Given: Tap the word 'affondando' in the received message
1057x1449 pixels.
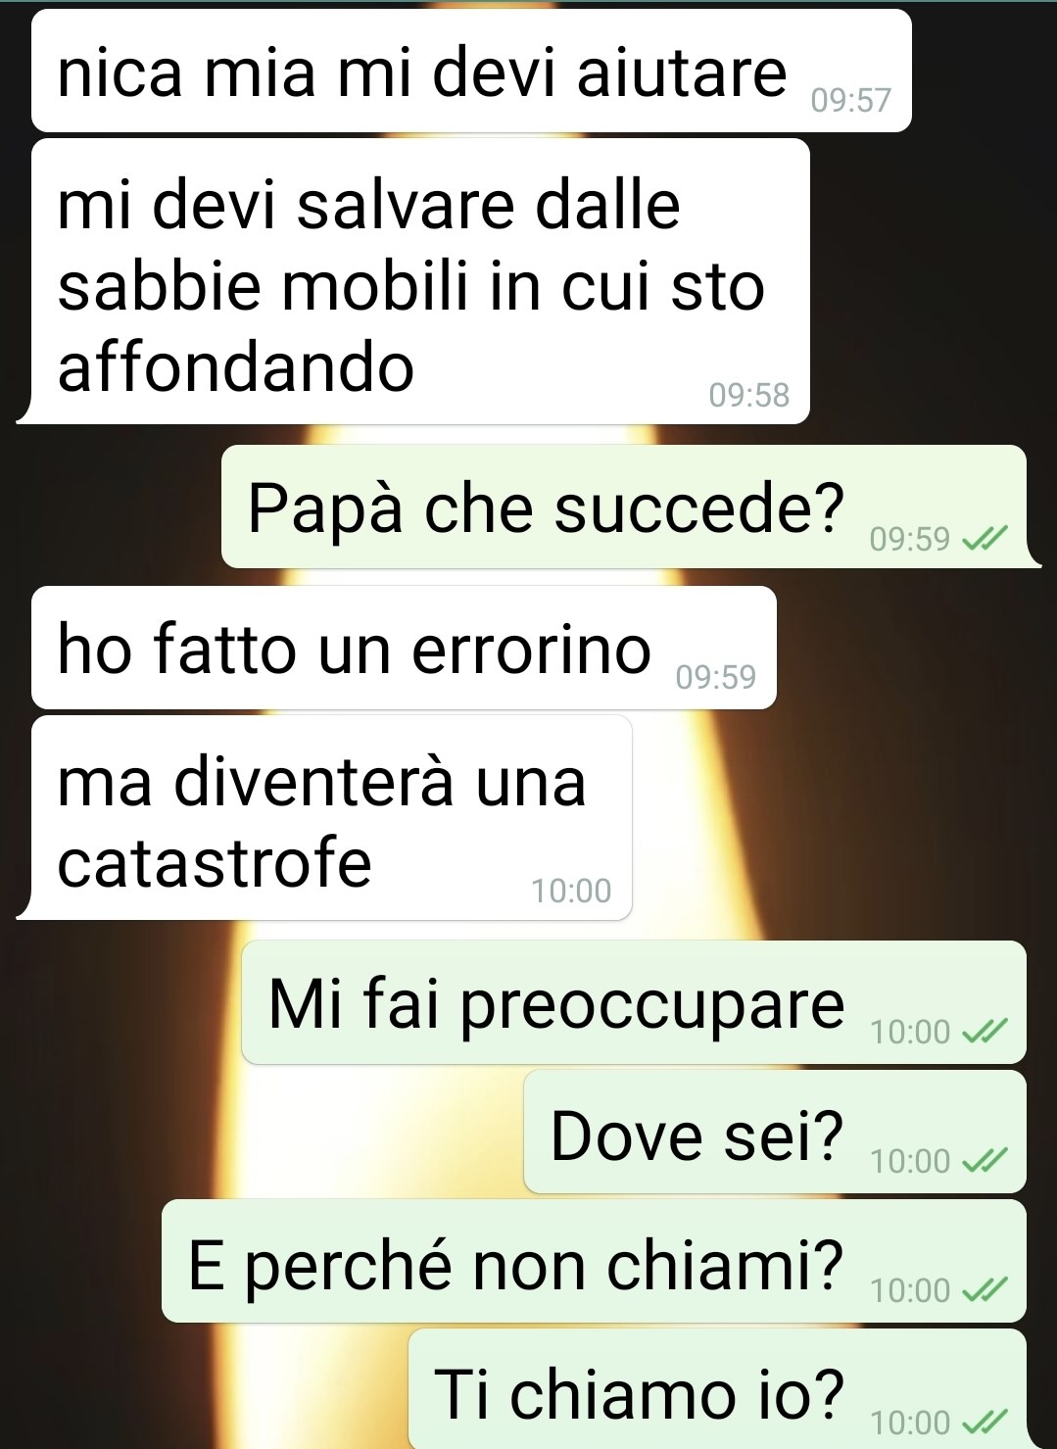Looking at the screenshot, I should 236,367.
